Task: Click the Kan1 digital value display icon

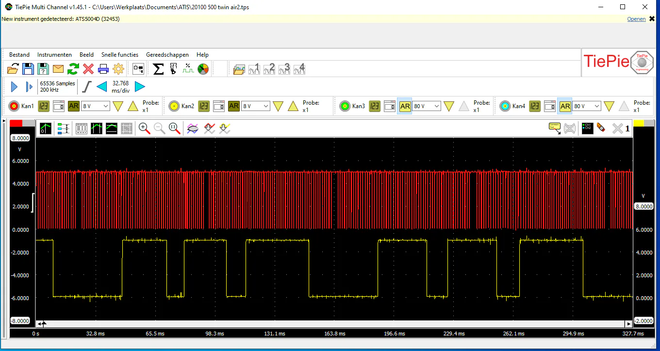Action: click(x=44, y=106)
